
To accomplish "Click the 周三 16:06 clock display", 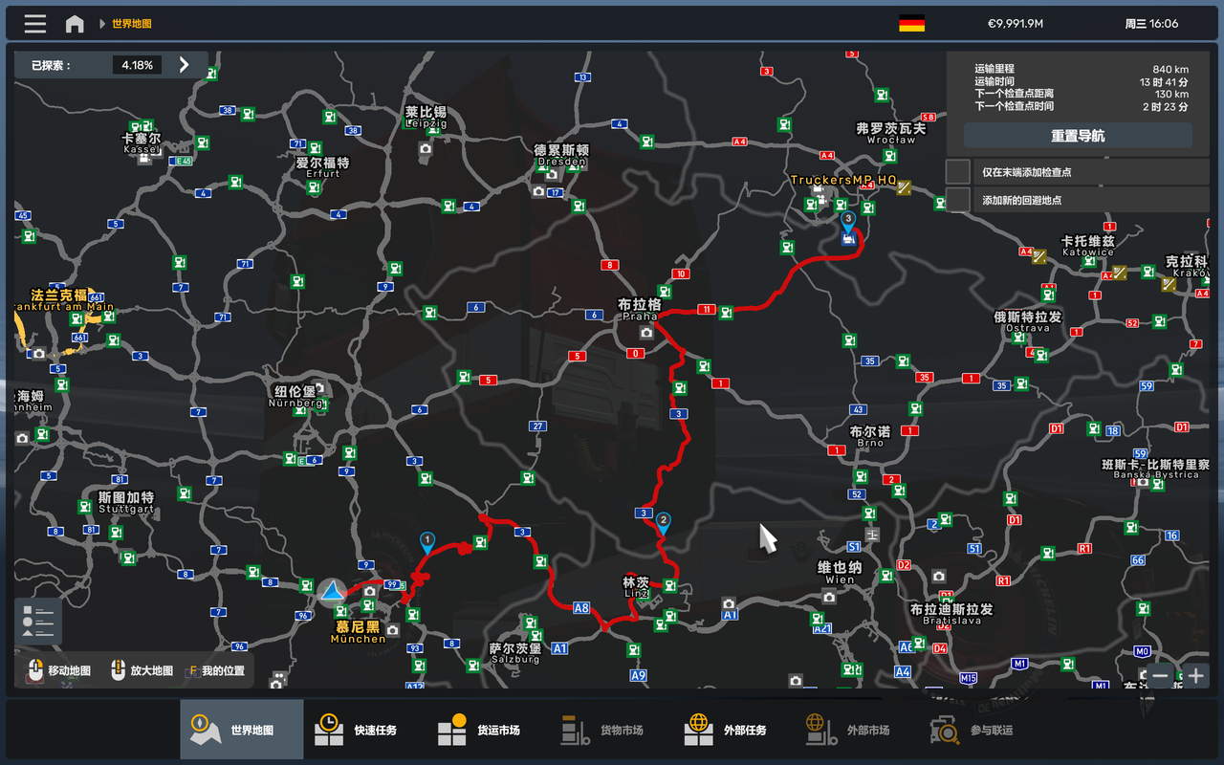I will pos(1151,24).
